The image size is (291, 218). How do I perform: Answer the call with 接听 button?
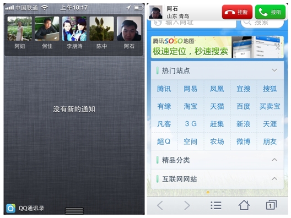(270, 12)
